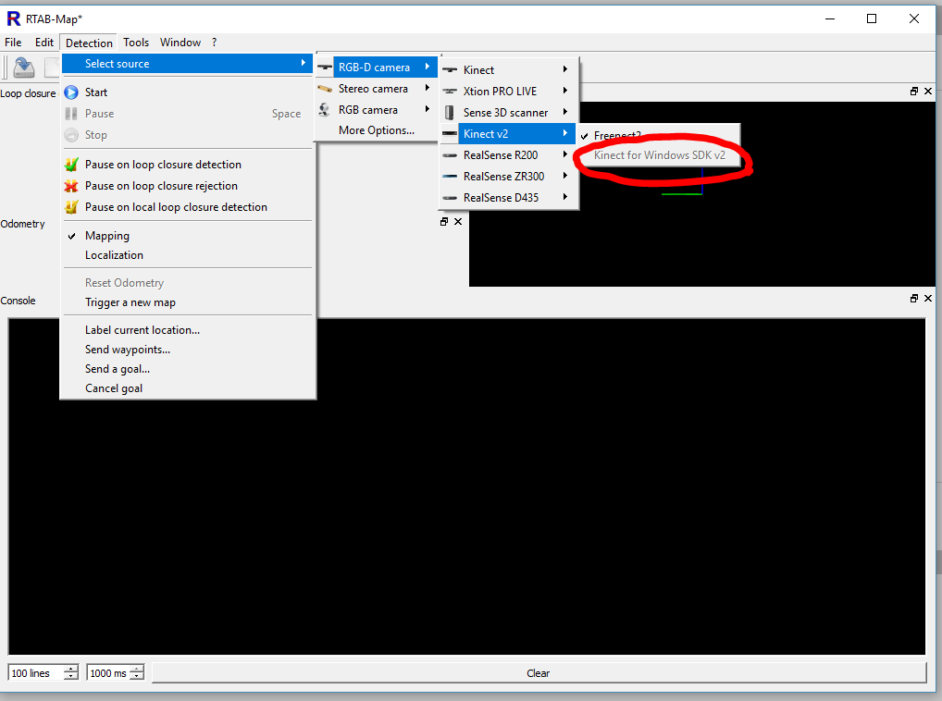This screenshot has height=701, width=942.
Task: Click the Sense 3D scanner icon
Action: (450, 113)
